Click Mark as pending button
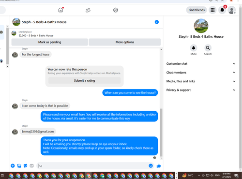Image resolution: width=242 pixels, height=179 pixels. 50,42
